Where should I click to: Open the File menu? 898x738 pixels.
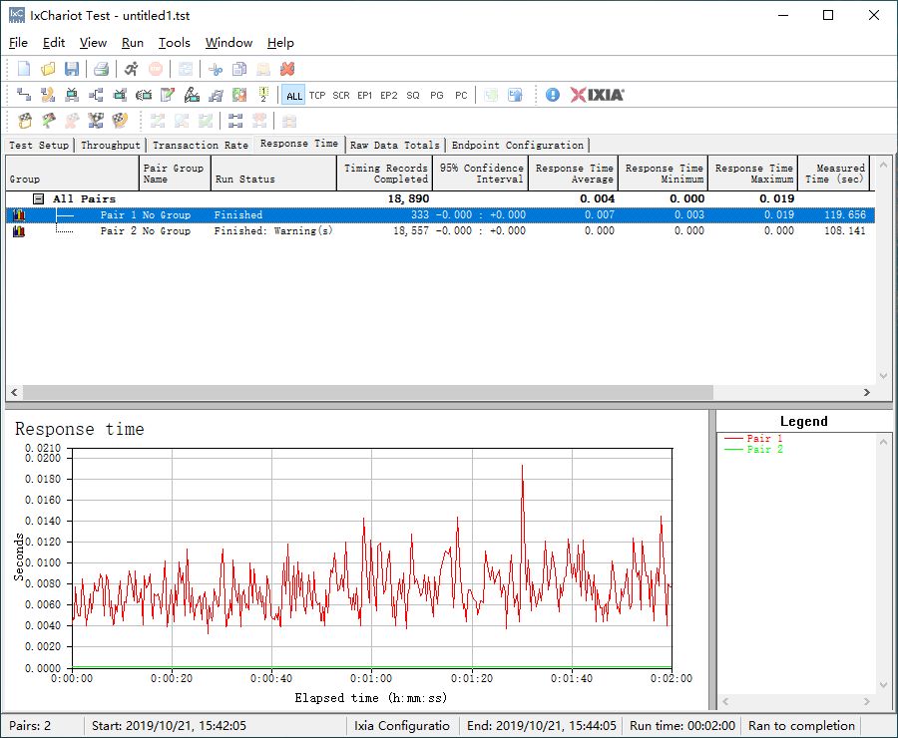[x=18, y=42]
